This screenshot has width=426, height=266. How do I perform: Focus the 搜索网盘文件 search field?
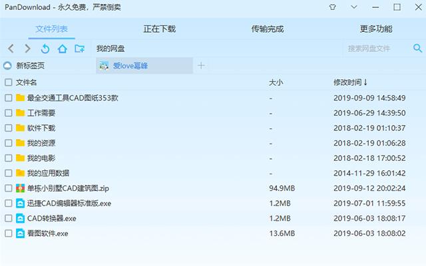tap(377, 49)
